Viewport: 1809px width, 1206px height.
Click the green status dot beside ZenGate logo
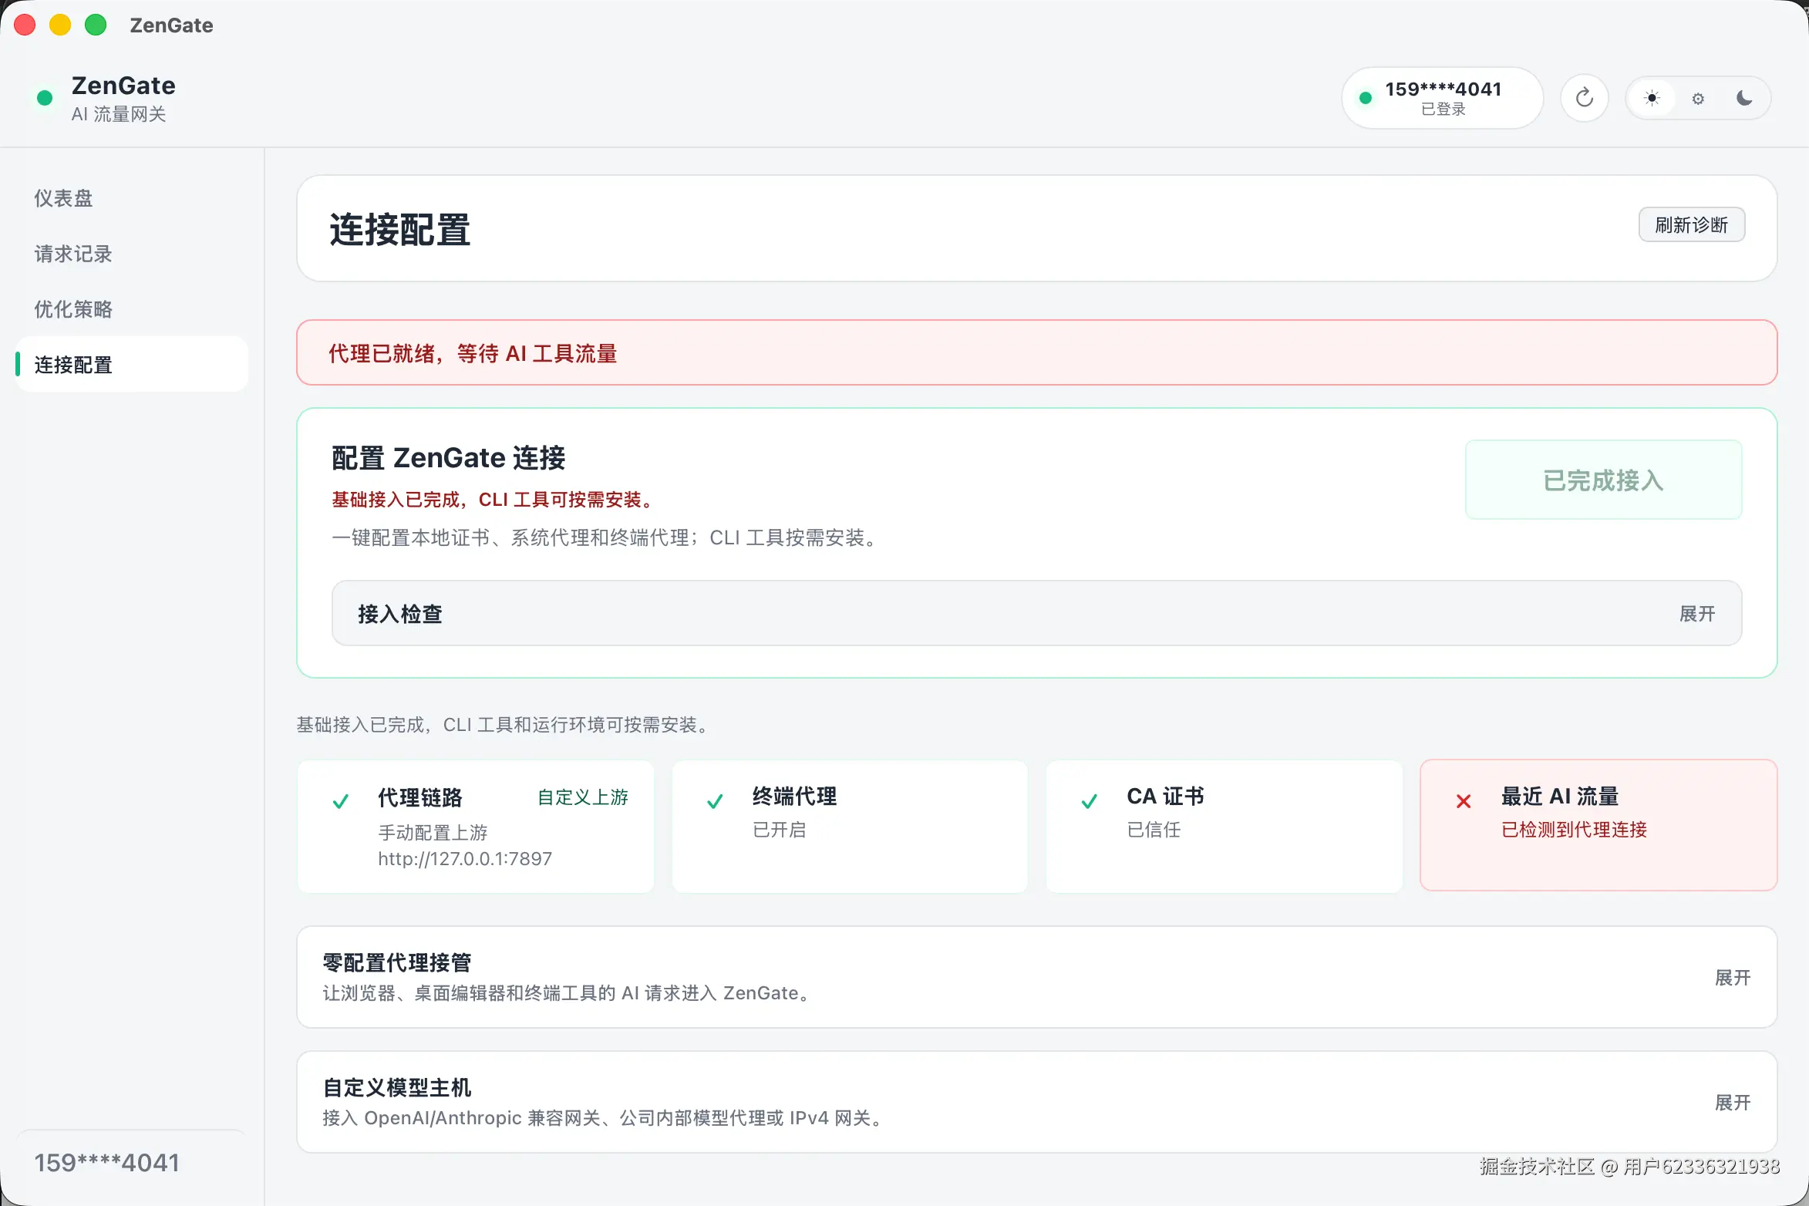[x=45, y=98]
